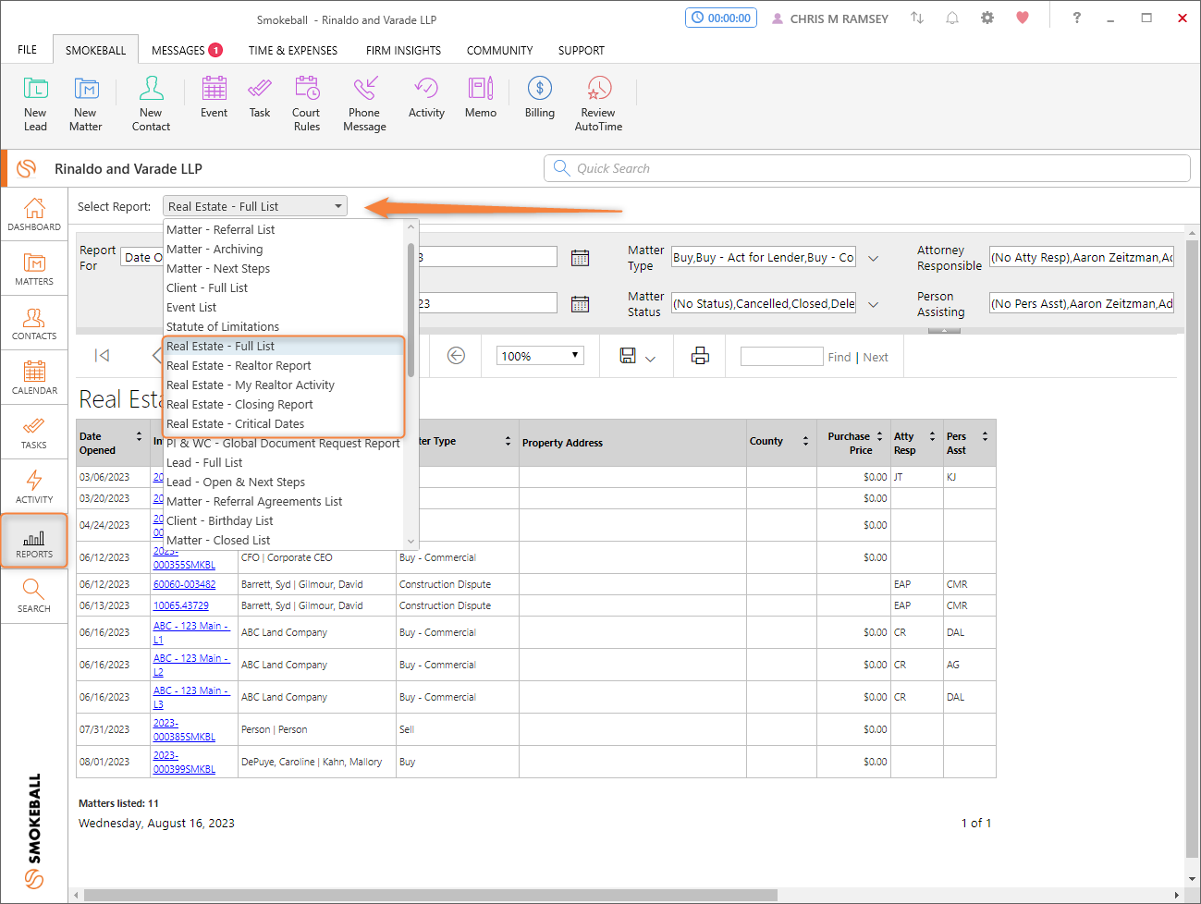Screen dimensions: 1201x904
Task: Click Next in report toolbar
Action: pyautogui.click(x=876, y=357)
